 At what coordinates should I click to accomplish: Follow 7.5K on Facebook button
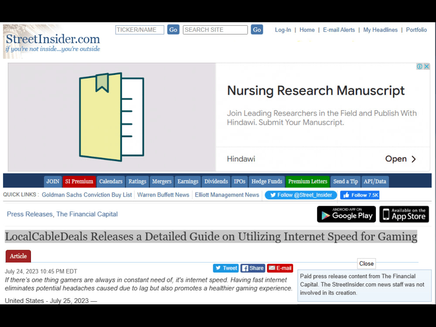click(360, 195)
